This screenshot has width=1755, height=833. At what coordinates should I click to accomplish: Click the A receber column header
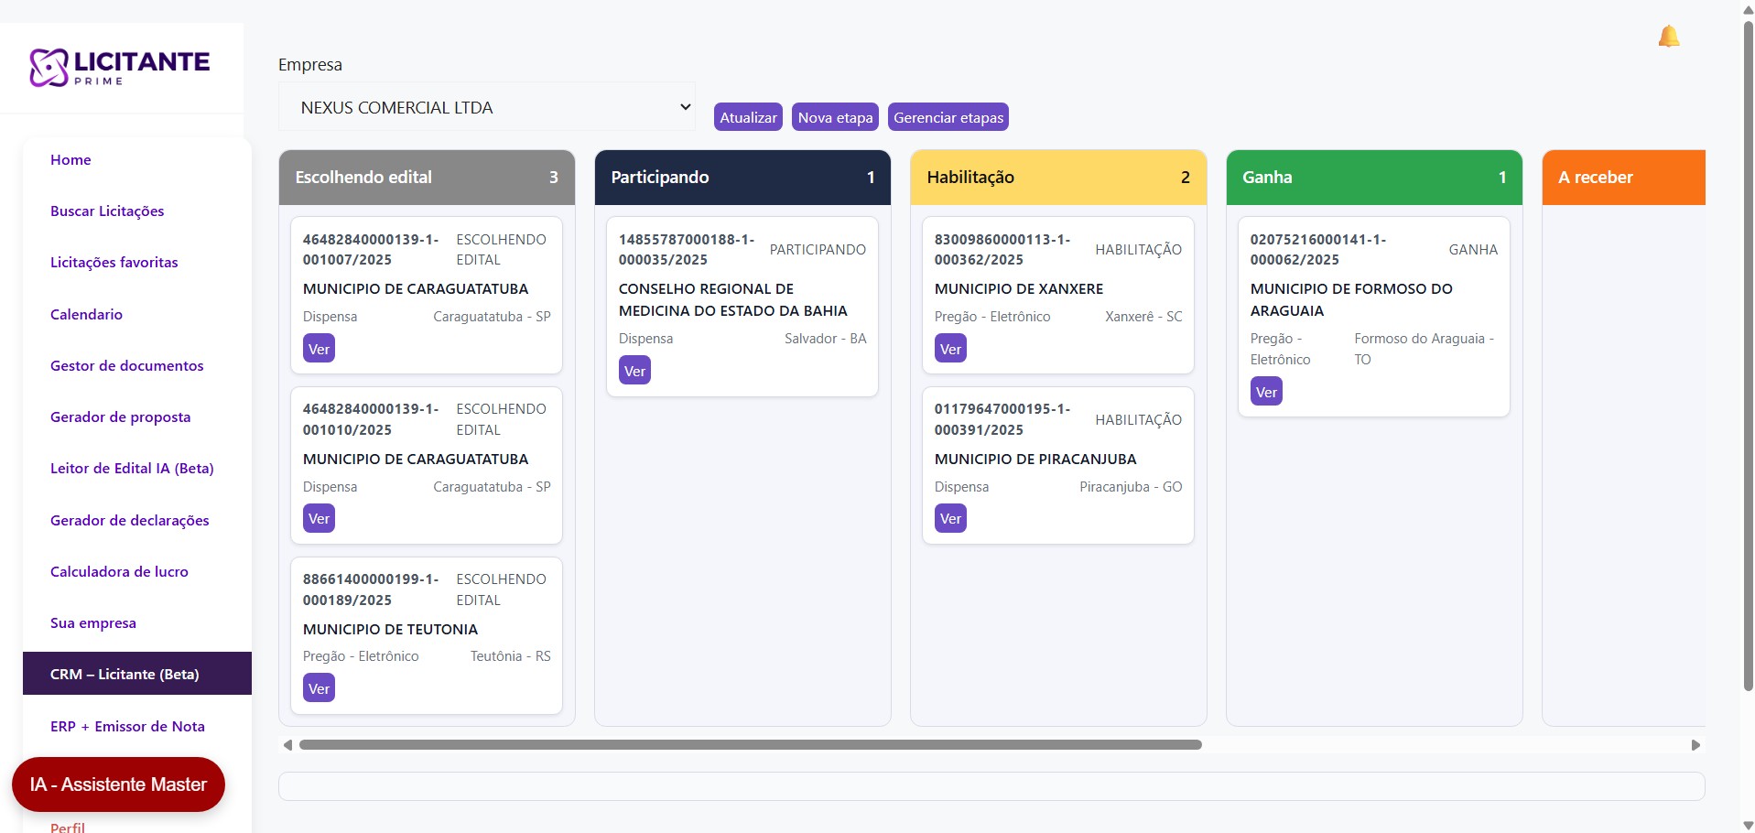[x=1622, y=178]
